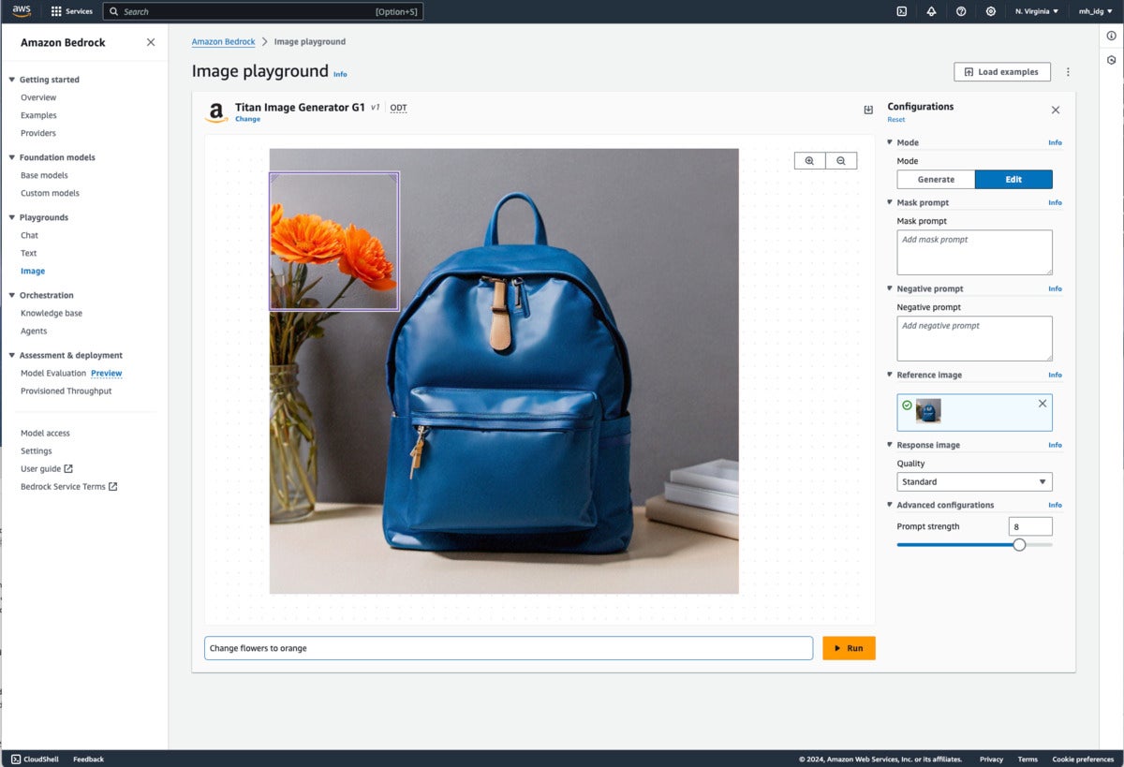Open the info panel icon at right edge

(1111, 36)
